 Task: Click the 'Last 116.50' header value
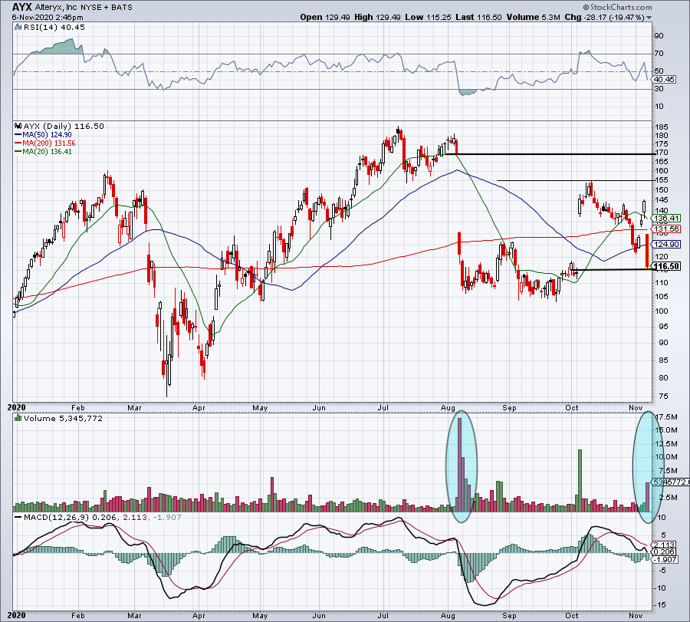point(478,17)
